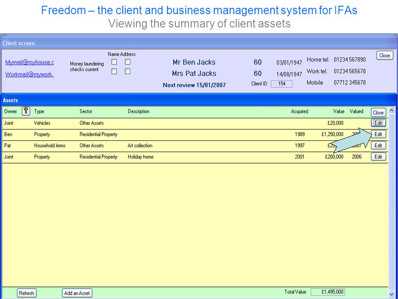Image resolution: width=398 pixels, height=299 pixels.
Task: Click the birth date 03/01/1947
Action: pos(289,63)
